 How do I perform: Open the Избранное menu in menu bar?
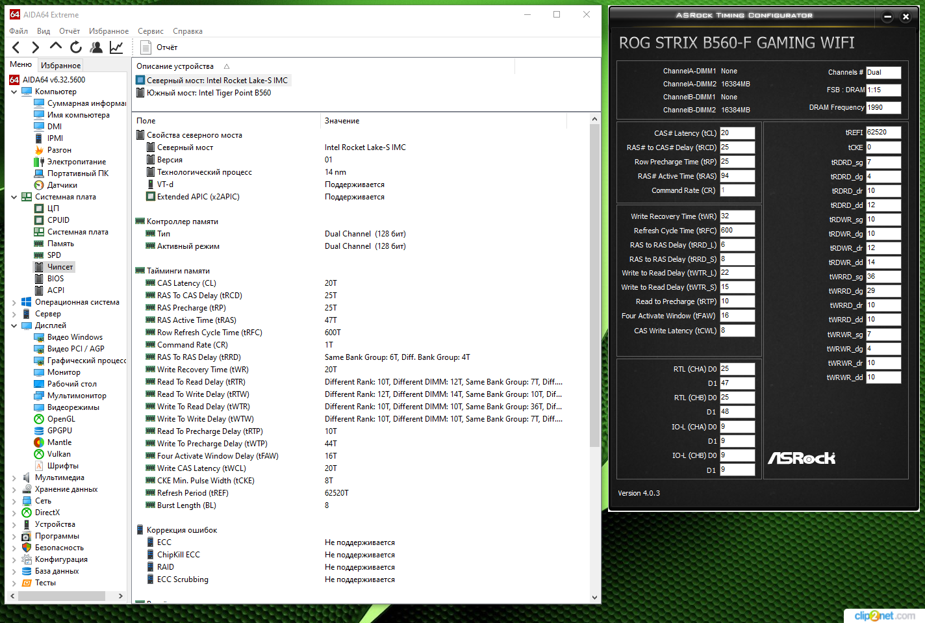109,31
